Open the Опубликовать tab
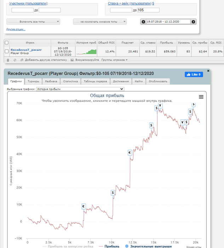The width and height of the screenshot is (224, 248). click(x=158, y=81)
